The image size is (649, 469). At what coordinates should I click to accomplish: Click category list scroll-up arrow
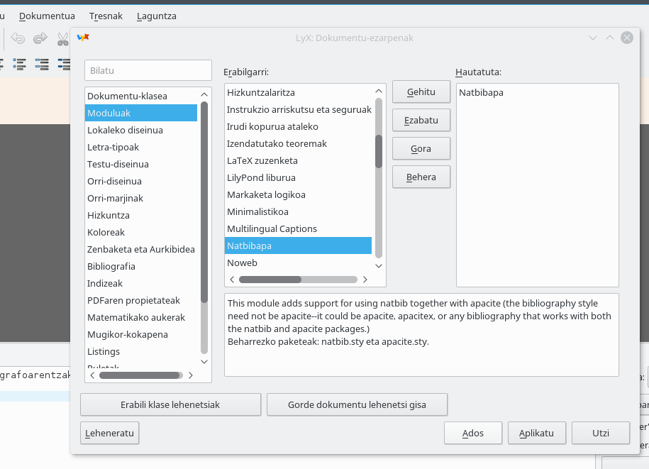[x=204, y=95]
